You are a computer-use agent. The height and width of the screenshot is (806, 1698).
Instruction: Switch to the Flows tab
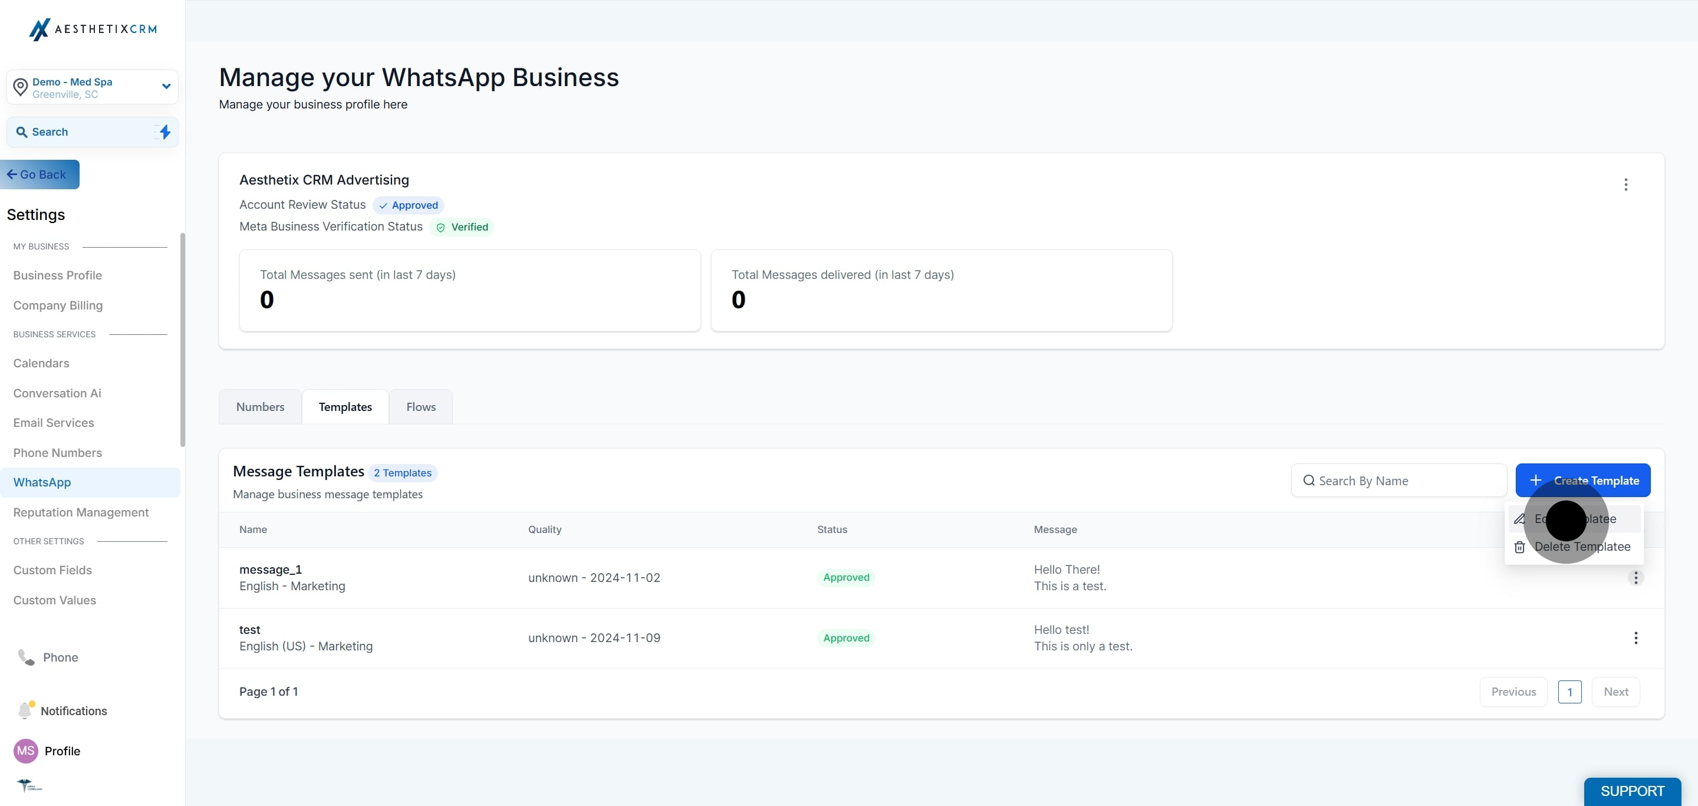pos(420,407)
